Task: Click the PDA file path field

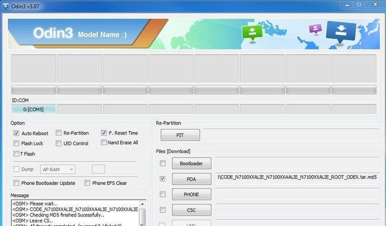Action: click(x=297, y=178)
